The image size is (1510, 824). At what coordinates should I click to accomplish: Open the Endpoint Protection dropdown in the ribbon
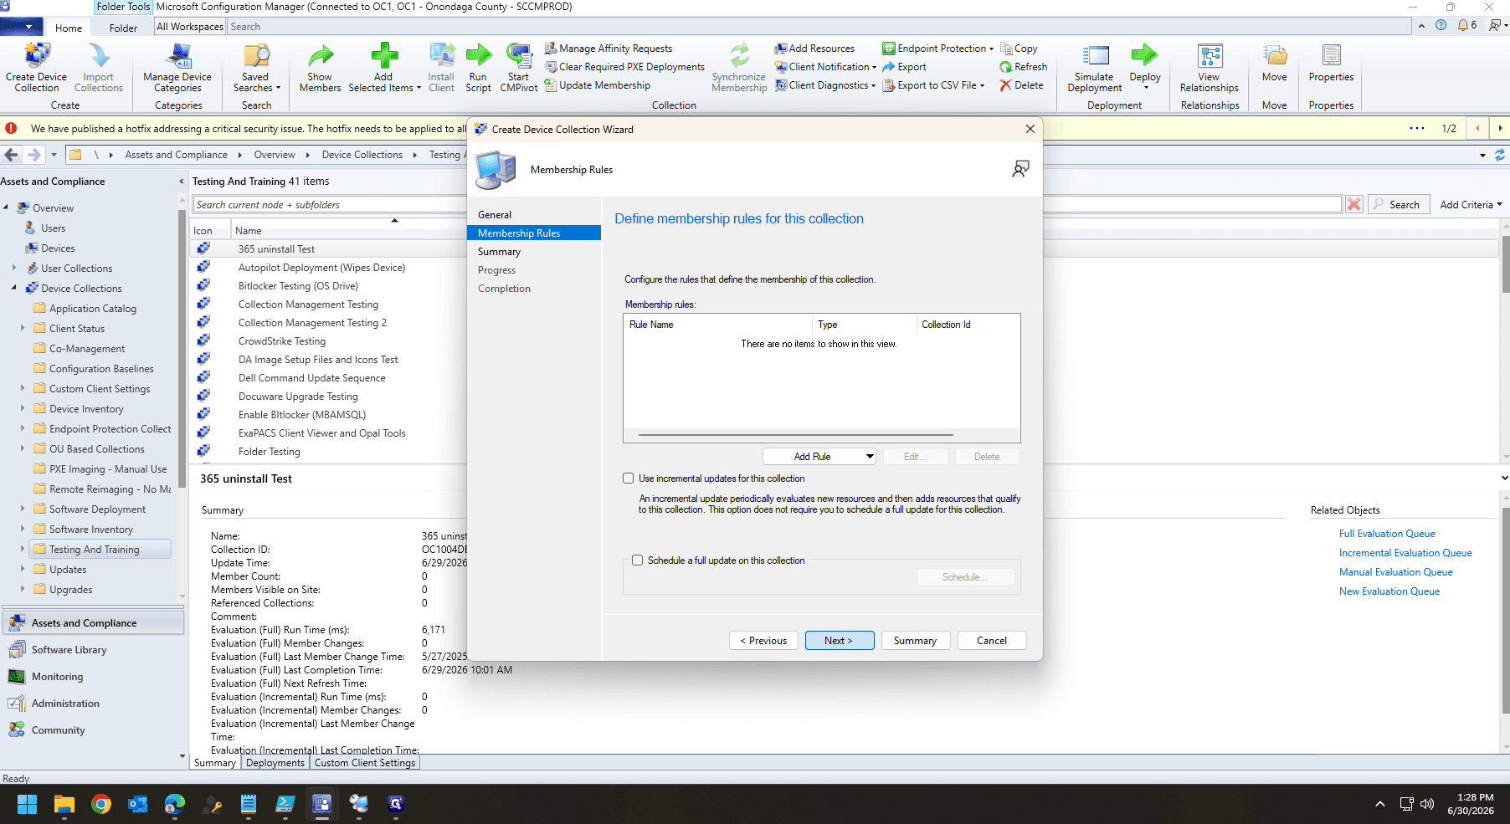pyautogui.click(x=937, y=49)
